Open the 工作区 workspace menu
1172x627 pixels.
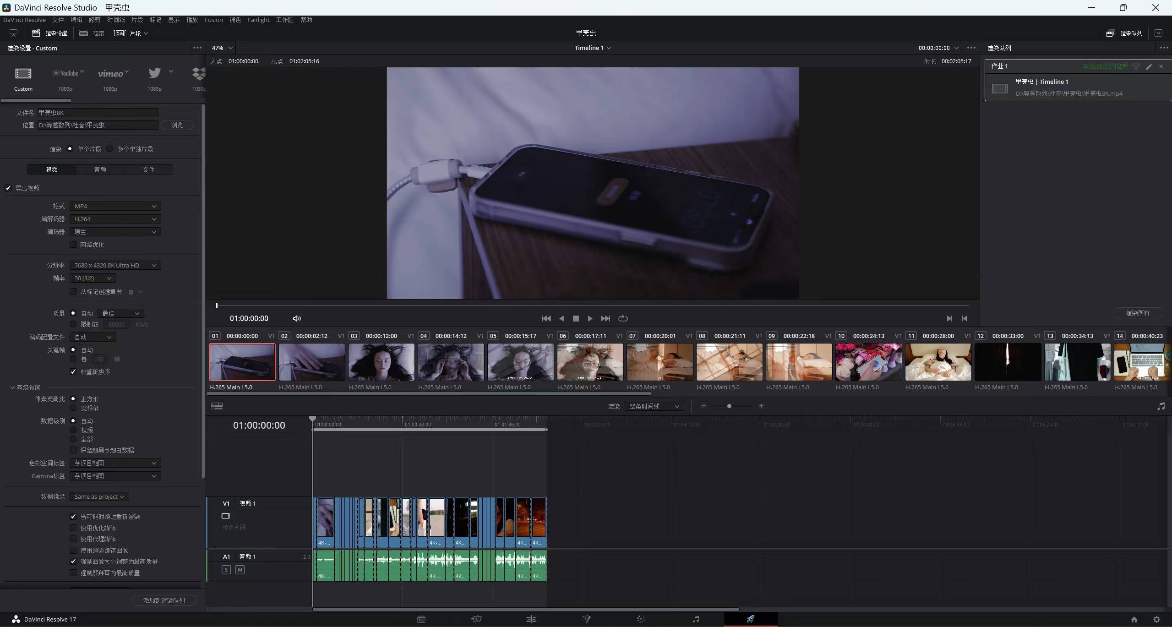click(284, 20)
